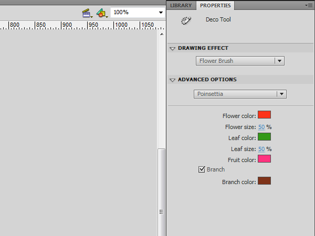Image resolution: width=315 pixels, height=236 pixels.
Task: Open the brown Branch color swatch
Action: pyautogui.click(x=264, y=180)
